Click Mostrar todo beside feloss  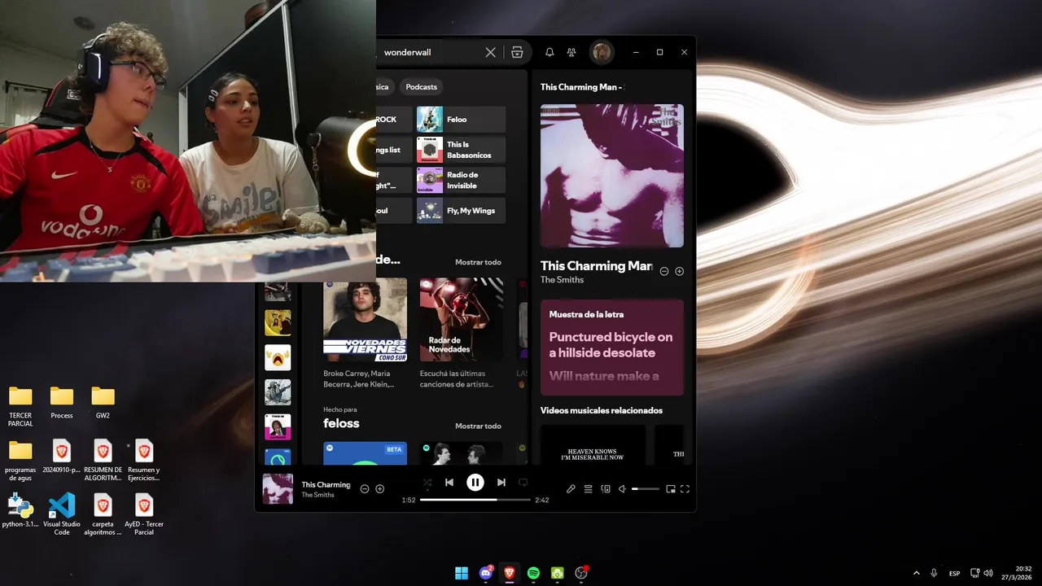click(x=478, y=426)
